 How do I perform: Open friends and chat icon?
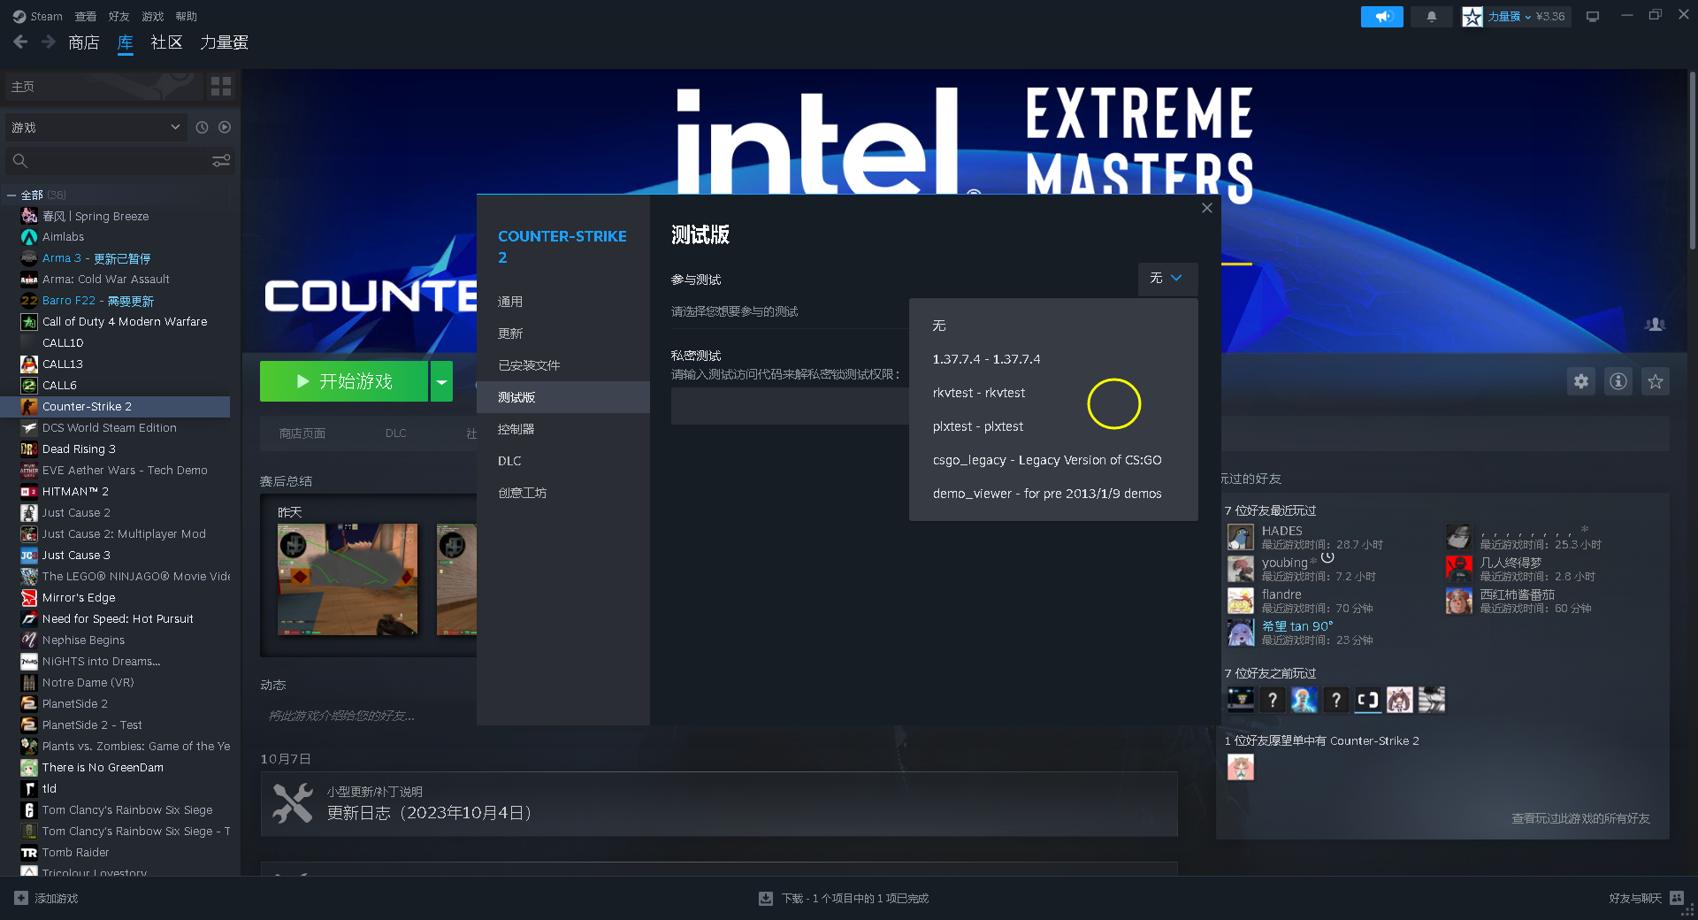coord(1677,898)
